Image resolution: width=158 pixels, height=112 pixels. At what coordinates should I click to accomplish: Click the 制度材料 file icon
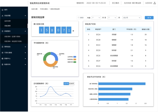pyautogui.click(x=2, y=64)
